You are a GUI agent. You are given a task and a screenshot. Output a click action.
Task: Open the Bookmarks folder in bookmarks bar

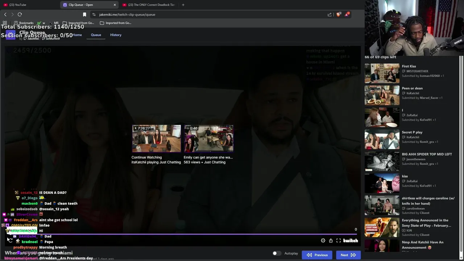[x=24, y=23]
